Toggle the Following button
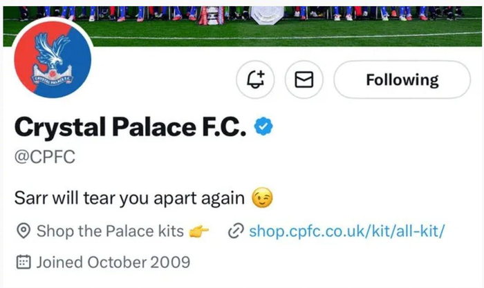 click(402, 80)
